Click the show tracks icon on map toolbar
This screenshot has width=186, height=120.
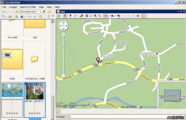click(x=87, y=16)
